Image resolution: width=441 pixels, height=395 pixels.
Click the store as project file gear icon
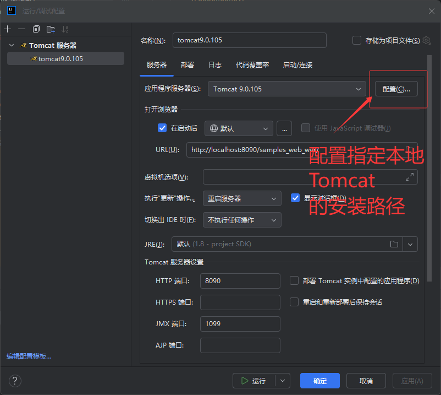click(426, 40)
